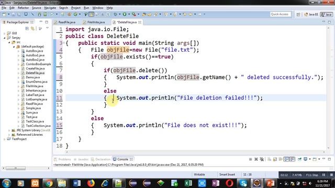Screen dimensions: 335x188
Task: Click Remove Launch X icon in Console
Action: 256,159
